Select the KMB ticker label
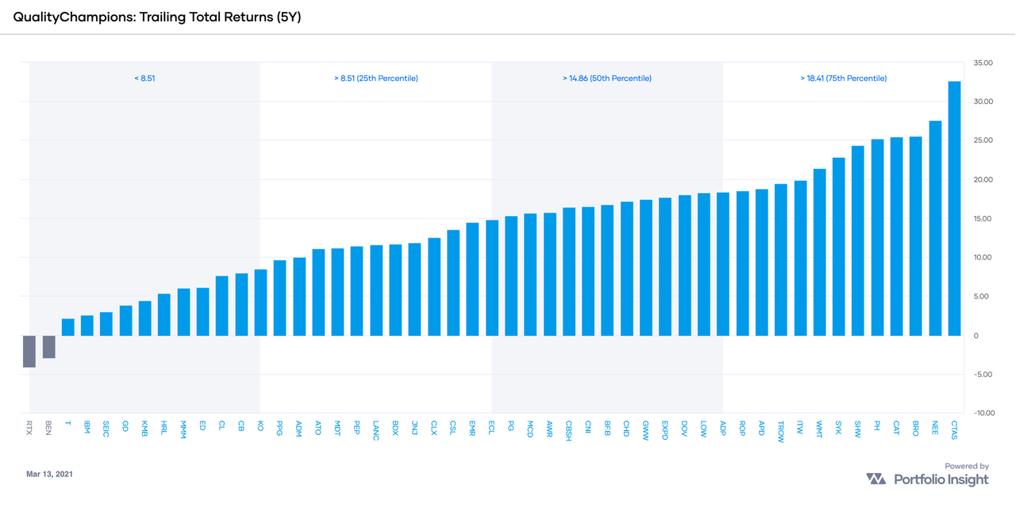Image resolution: width=1016 pixels, height=508 pixels. 145,429
